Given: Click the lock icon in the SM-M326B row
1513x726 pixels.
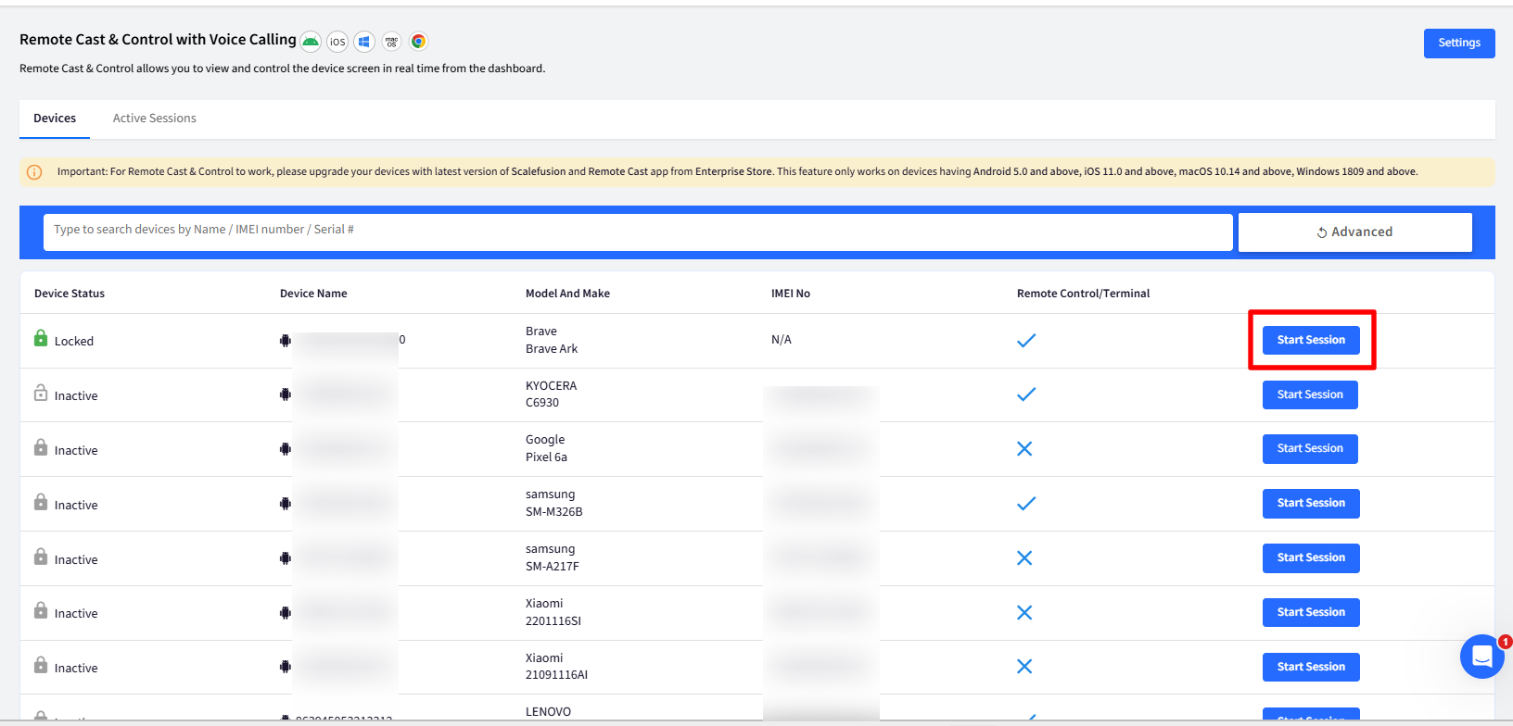Looking at the screenshot, I should coord(41,502).
